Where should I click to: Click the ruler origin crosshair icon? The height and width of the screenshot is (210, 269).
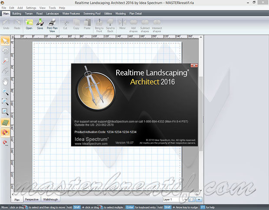13,37
